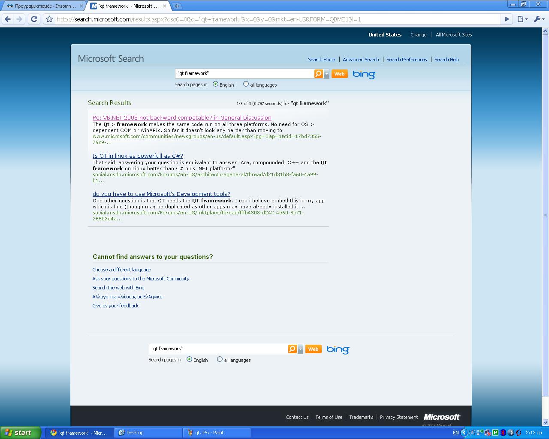Image resolution: width=549 pixels, height=439 pixels.
Task: Reload the page with the refresh icon
Action: [x=34, y=19]
